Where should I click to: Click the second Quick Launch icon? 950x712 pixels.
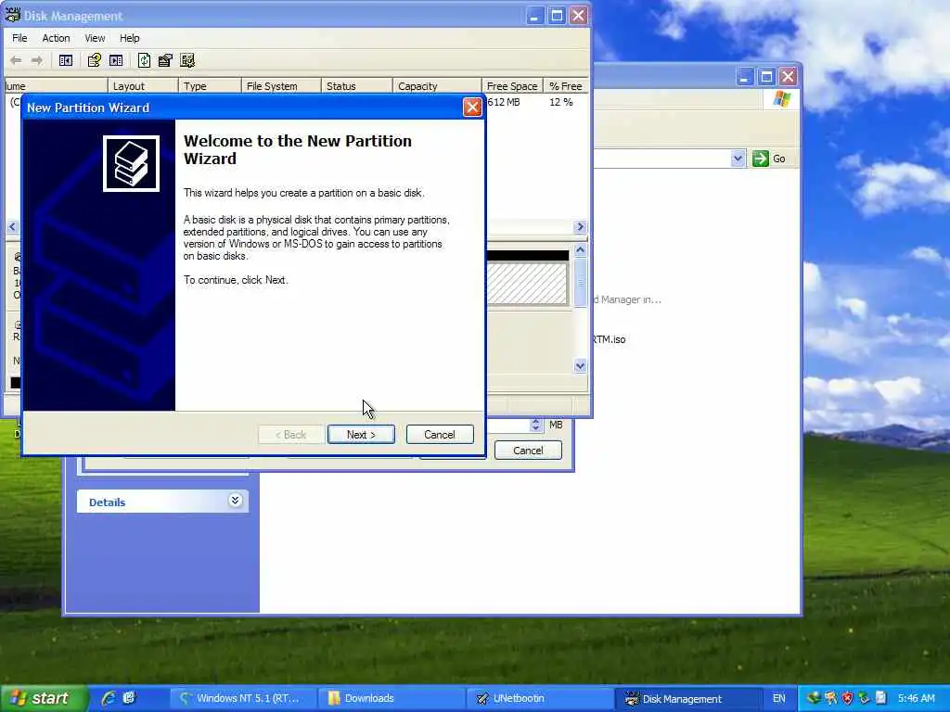click(x=129, y=698)
